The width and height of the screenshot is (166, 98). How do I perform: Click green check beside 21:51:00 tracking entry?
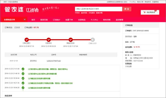point(23,69)
